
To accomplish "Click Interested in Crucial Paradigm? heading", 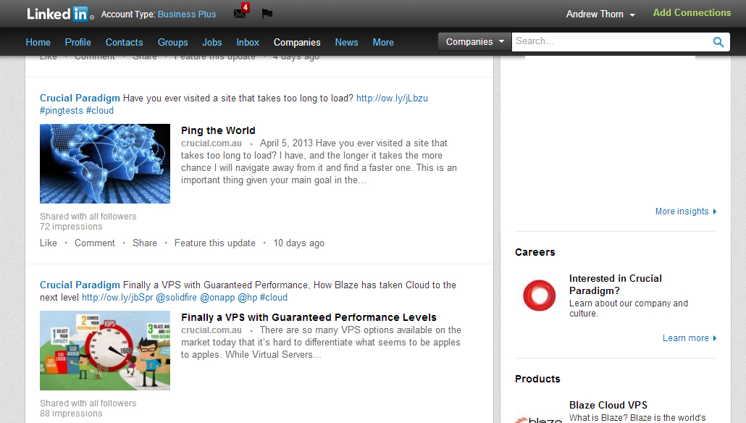I will (615, 285).
